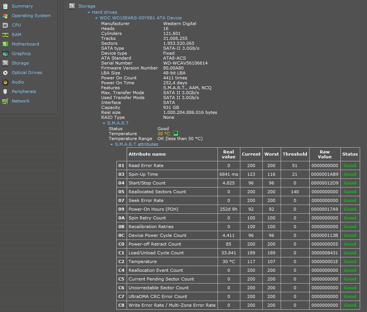Click the Summary sidebar icon

tap(5, 6)
